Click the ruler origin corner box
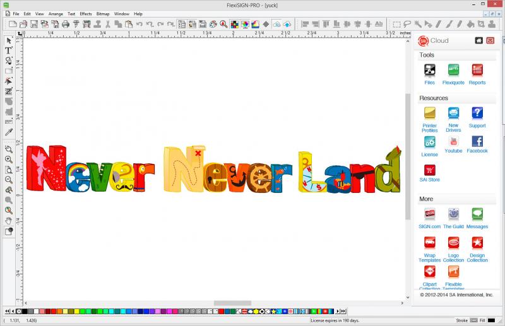Image resolution: width=505 pixels, height=326 pixels. pyautogui.click(x=20, y=34)
